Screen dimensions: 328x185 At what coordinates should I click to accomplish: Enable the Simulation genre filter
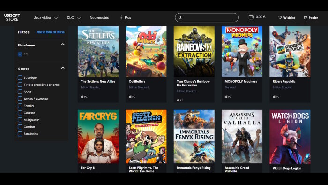coord(20,134)
